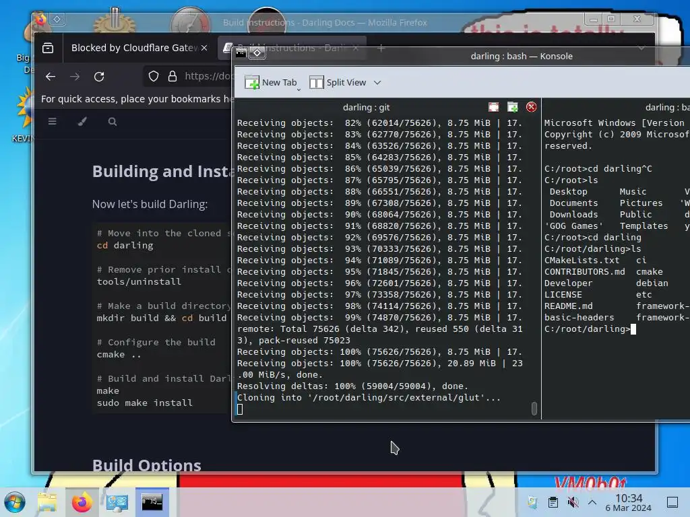This screenshot has height=517, width=690.
Task: Click the muted volume tray icon
Action: point(573,502)
